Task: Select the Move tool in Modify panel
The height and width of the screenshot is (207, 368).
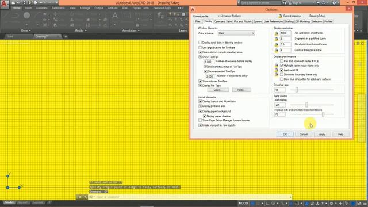Action: [55, 14]
